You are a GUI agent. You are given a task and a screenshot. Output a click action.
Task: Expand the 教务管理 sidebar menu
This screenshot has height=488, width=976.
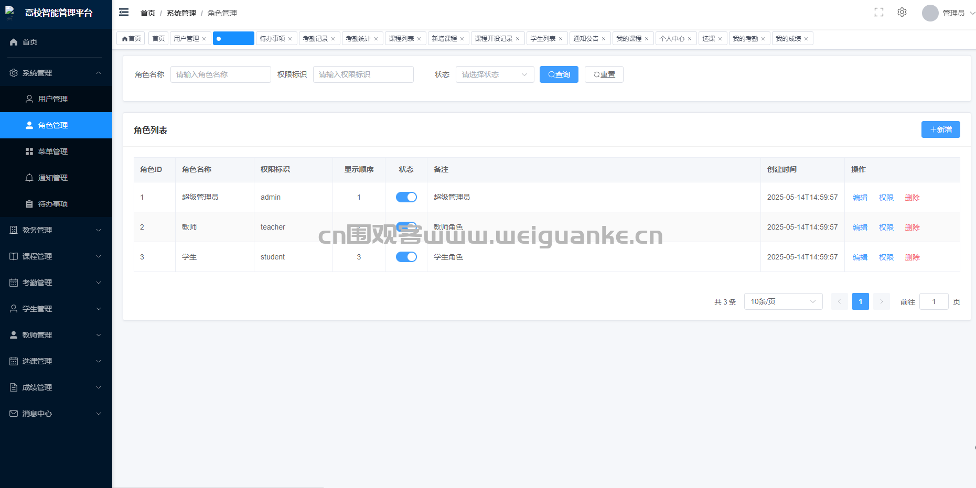[x=56, y=230]
